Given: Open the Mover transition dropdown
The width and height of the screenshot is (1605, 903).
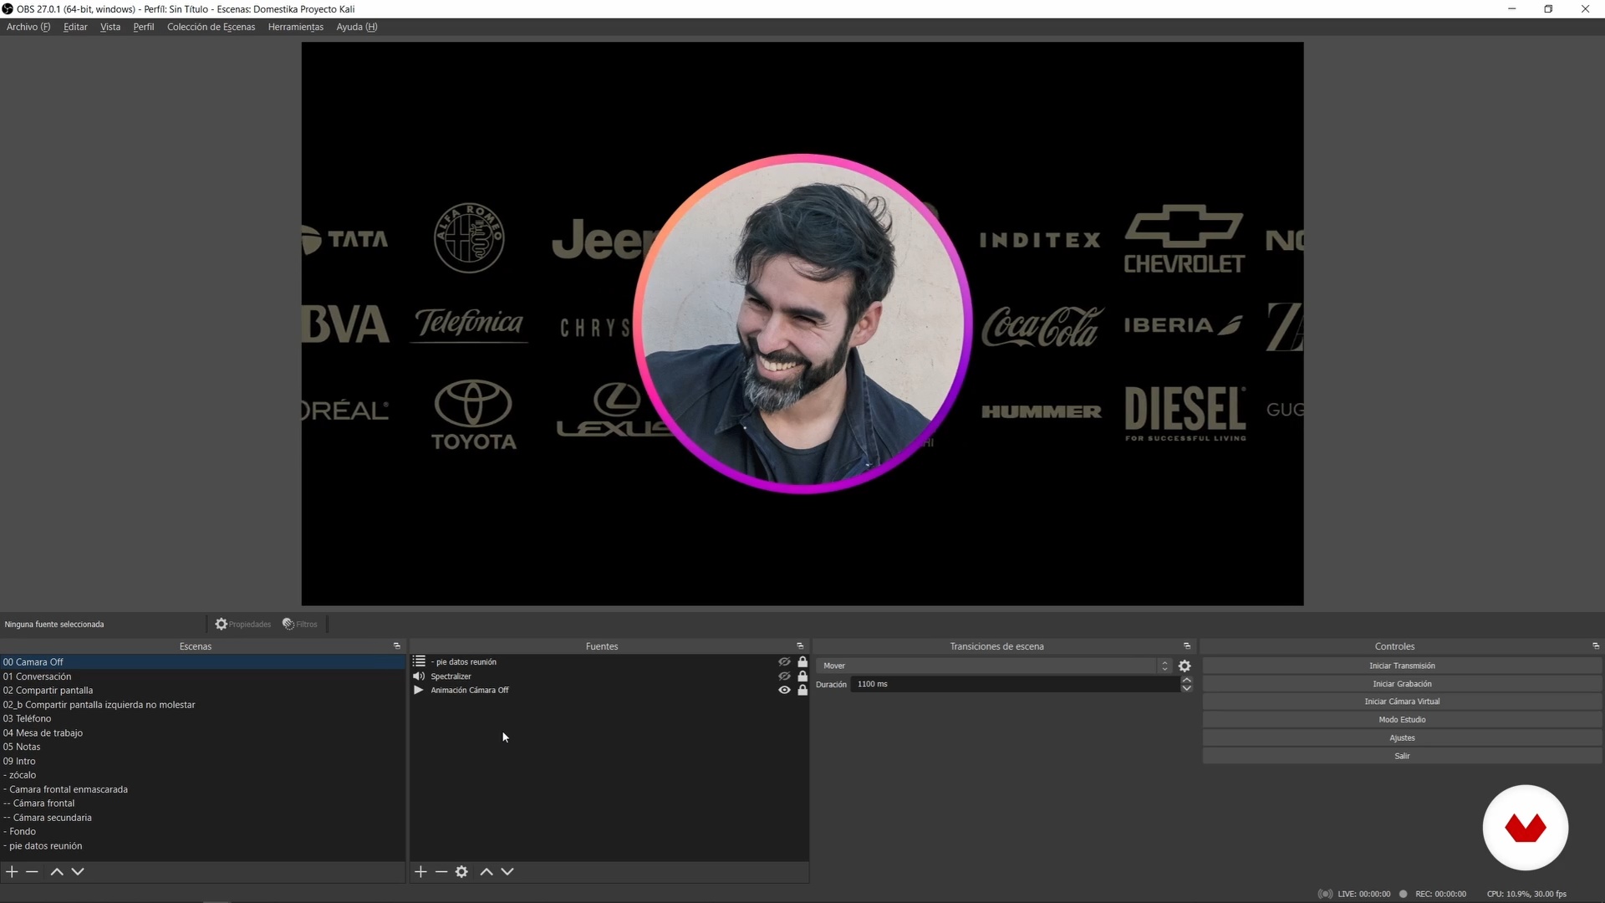Looking at the screenshot, I should point(994,666).
